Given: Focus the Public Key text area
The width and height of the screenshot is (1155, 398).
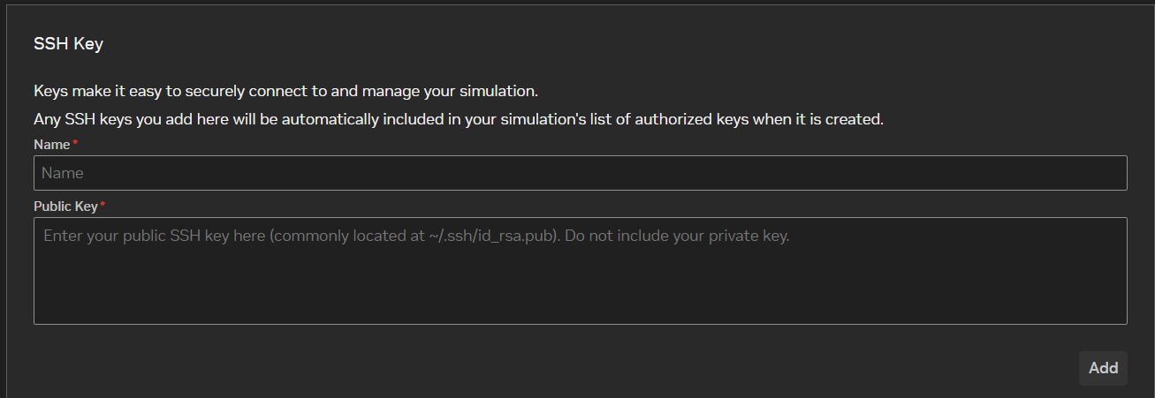Looking at the screenshot, I should (x=580, y=270).
